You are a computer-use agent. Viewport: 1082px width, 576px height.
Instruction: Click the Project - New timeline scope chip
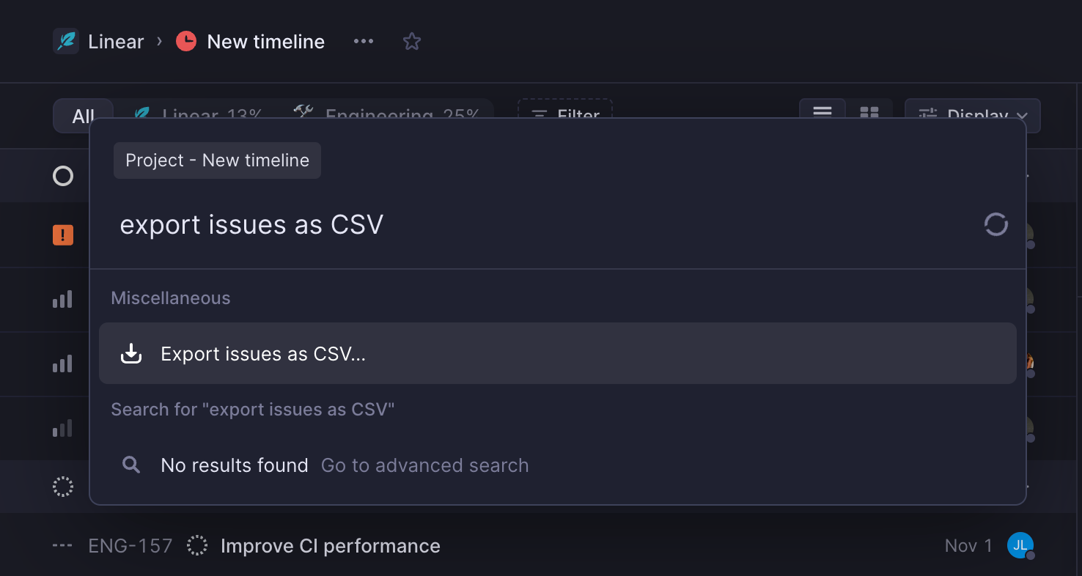[217, 160]
